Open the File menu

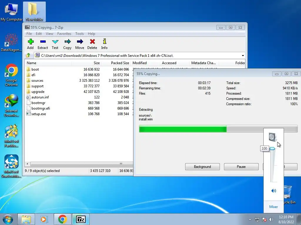point(29,34)
